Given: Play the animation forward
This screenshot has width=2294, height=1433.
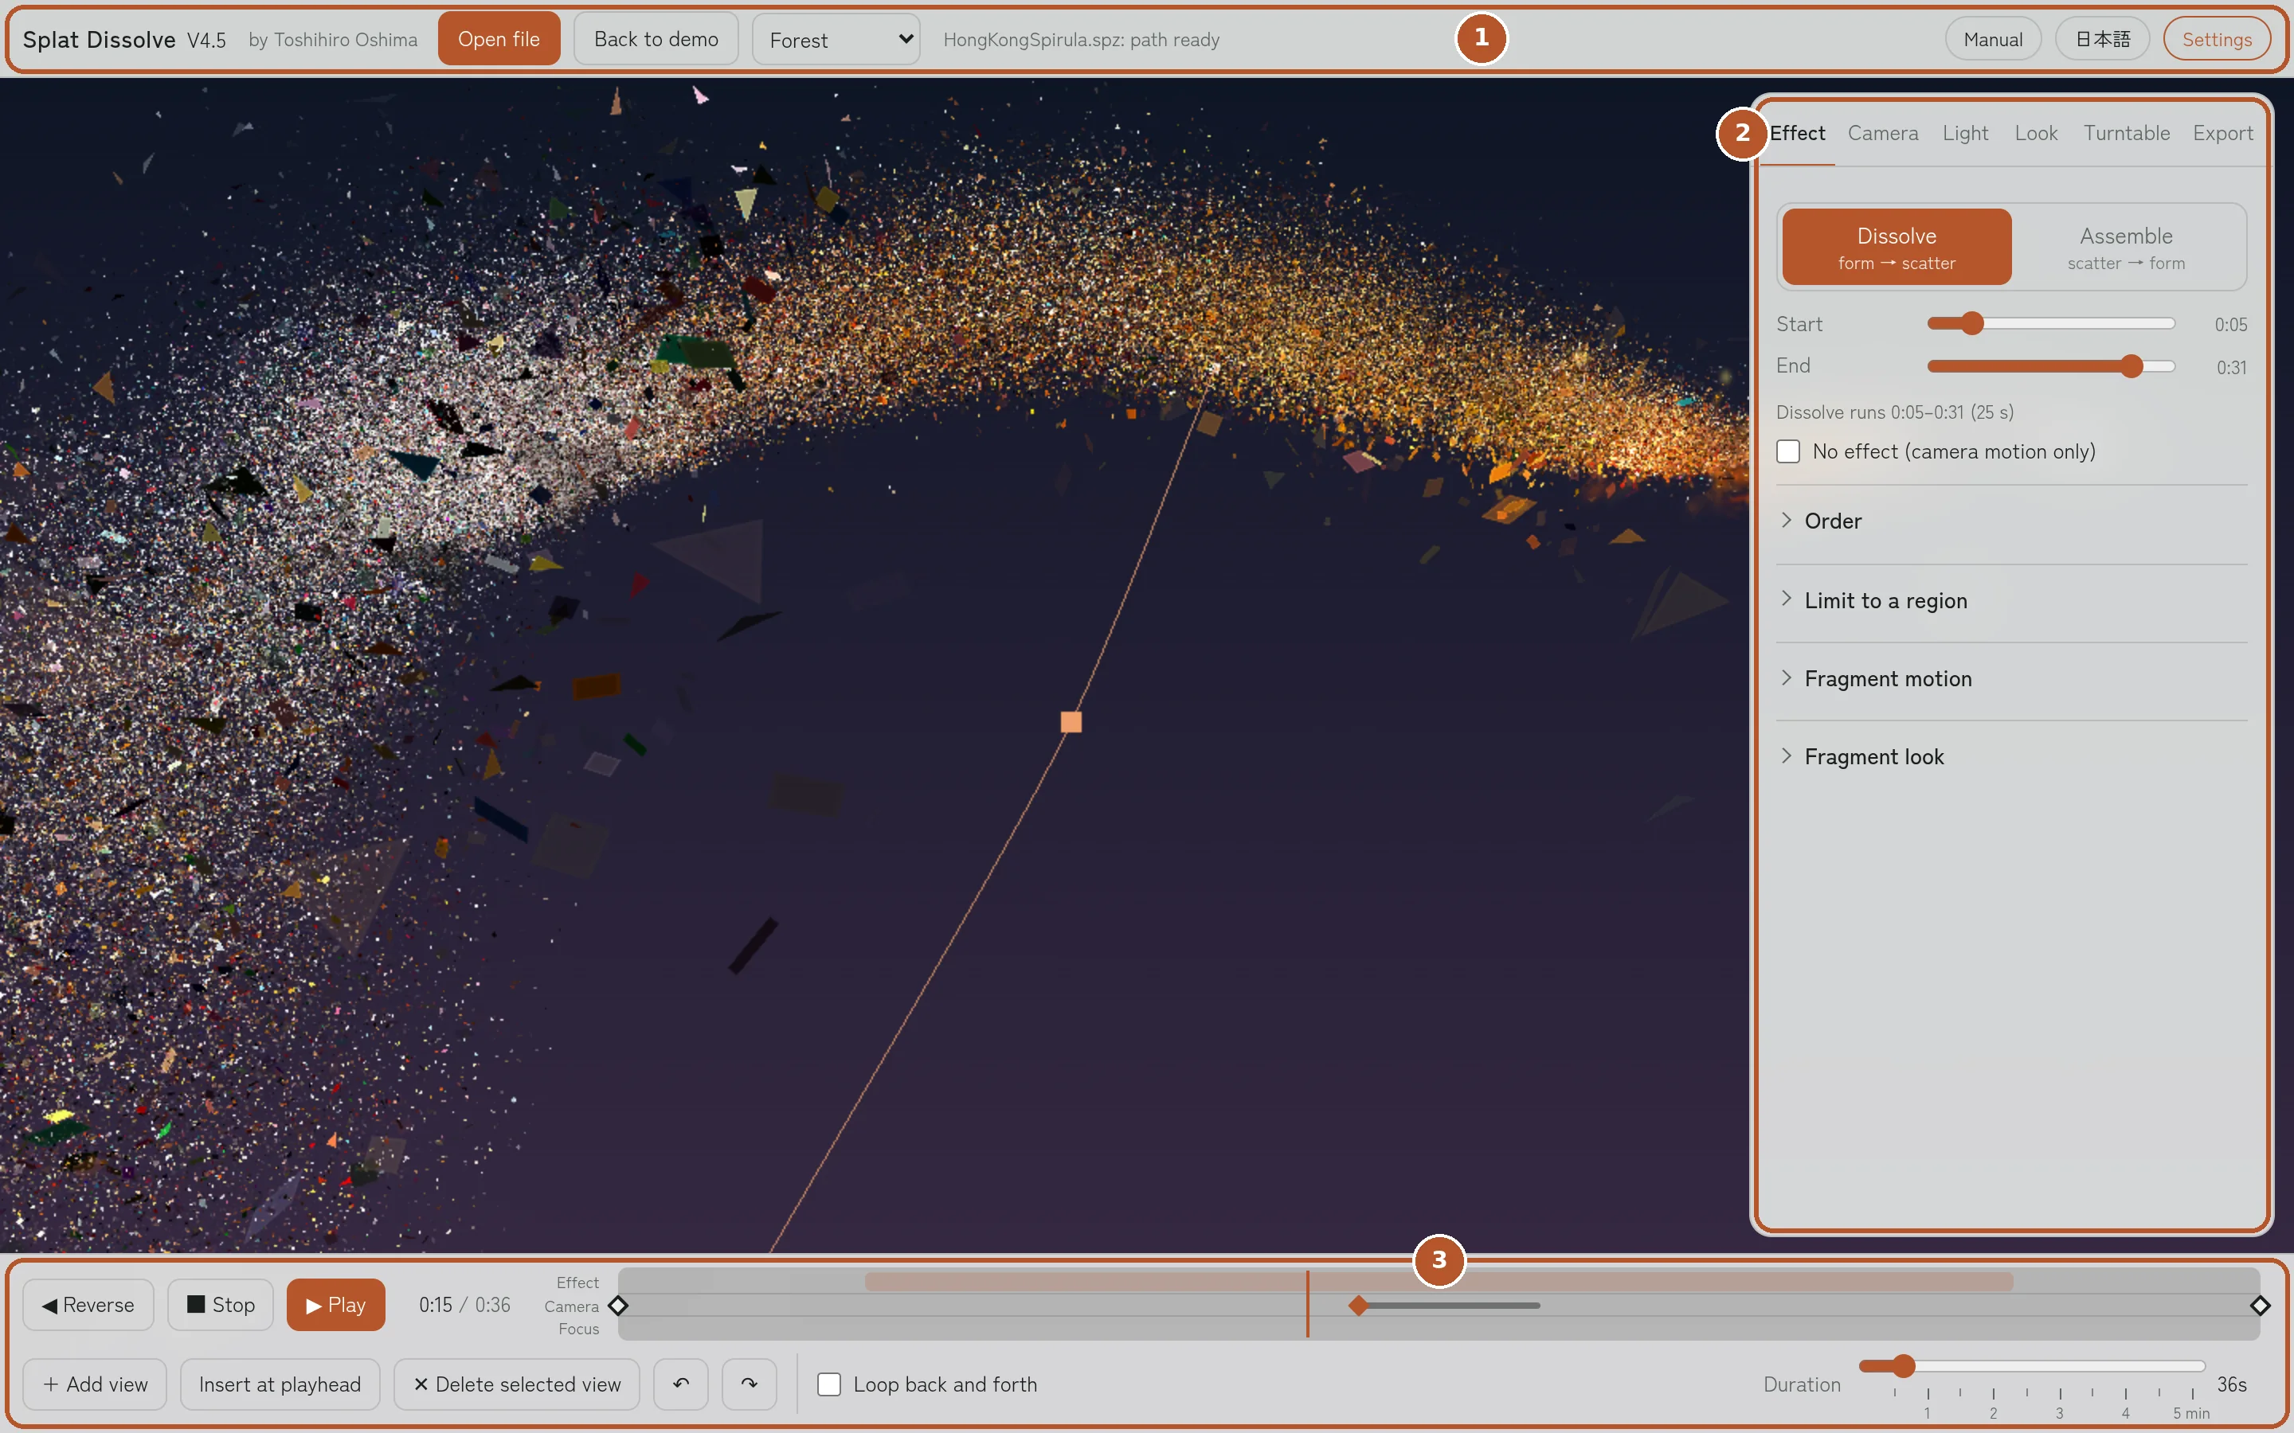Looking at the screenshot, I should point(335,1305).
